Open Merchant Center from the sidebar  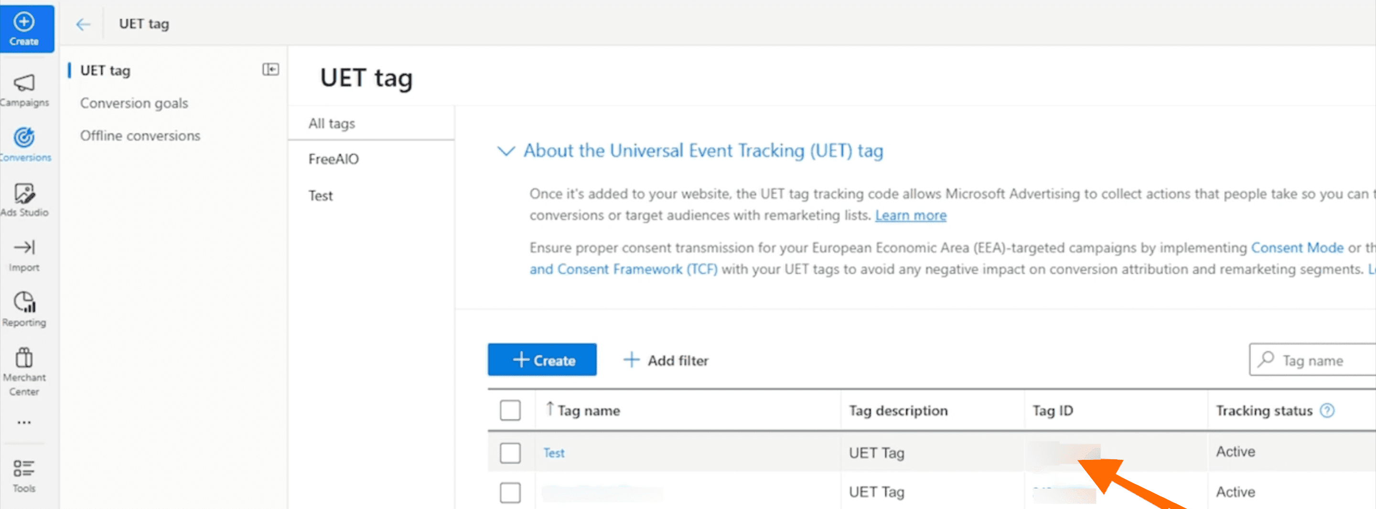point(24,372)
